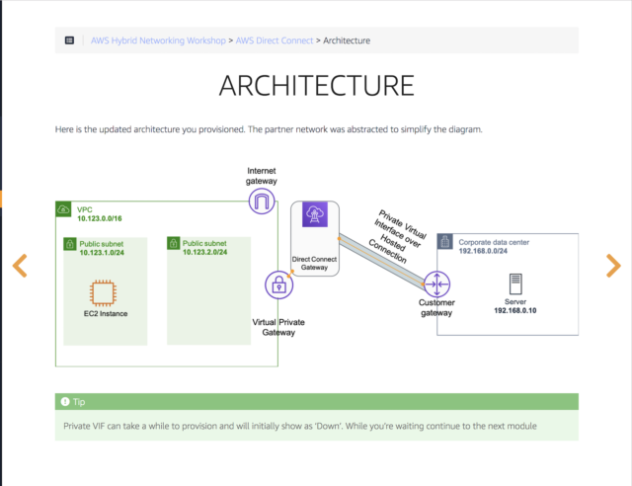Click the green Tip banner header
Screen dimensions: 632x486
coord(316,402)
